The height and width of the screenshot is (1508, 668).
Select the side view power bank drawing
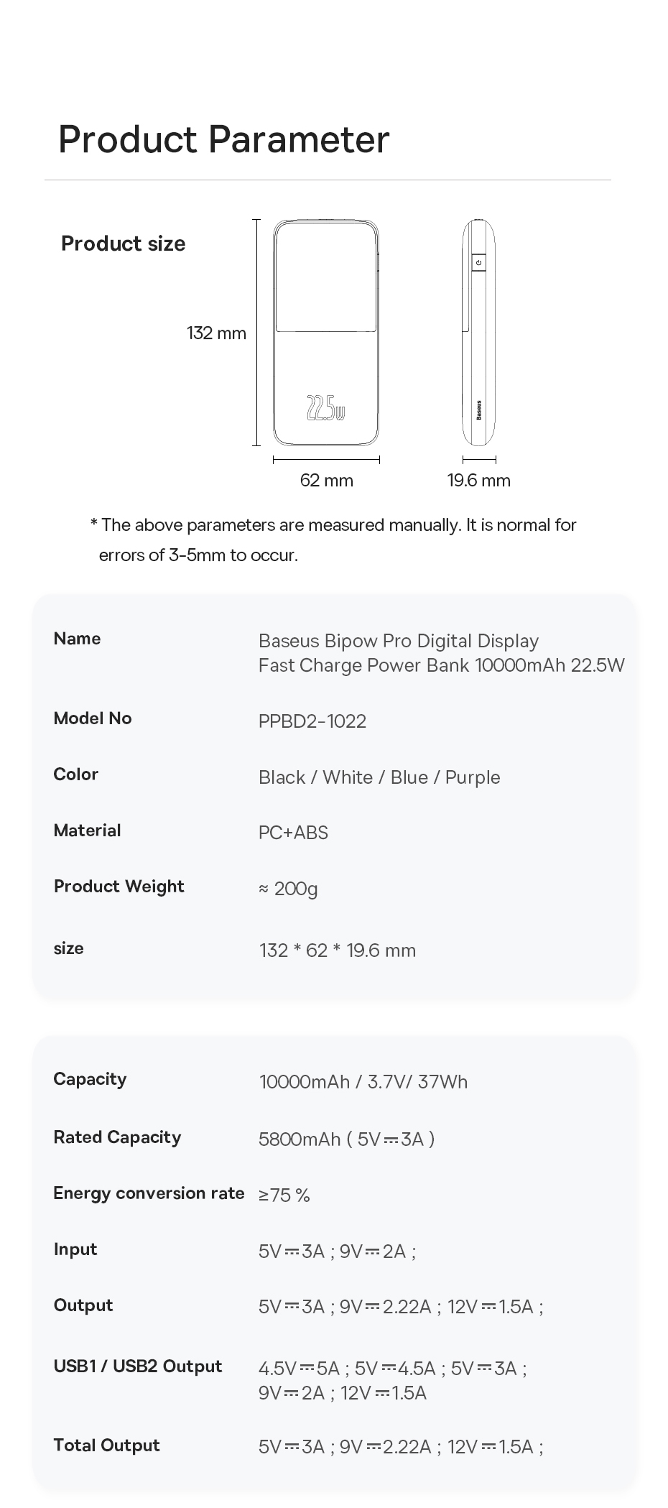pos(479,333)
